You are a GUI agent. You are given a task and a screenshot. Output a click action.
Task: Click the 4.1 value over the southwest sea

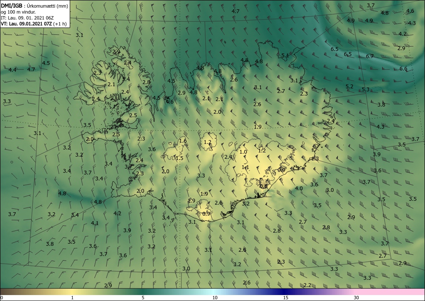coord(95,223)
